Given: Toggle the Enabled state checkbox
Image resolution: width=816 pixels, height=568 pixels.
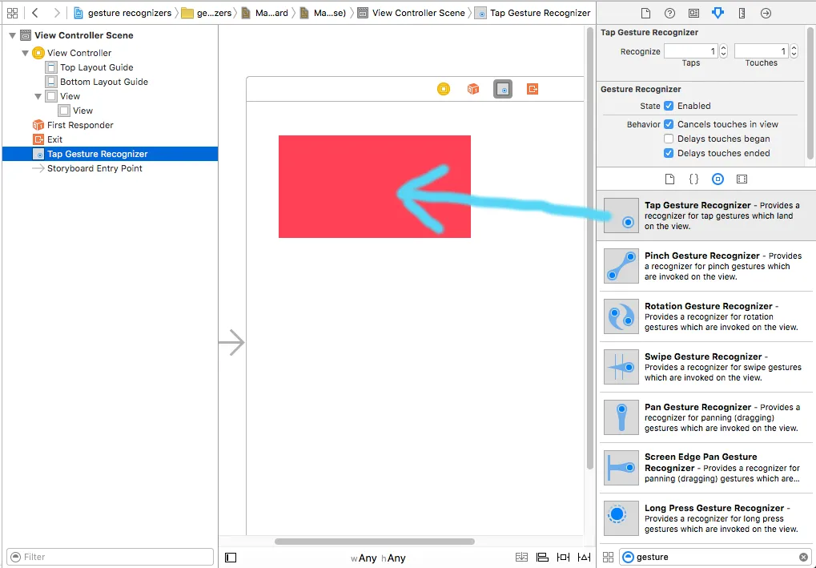Looking at the screenshot, I should pos(669,106).
